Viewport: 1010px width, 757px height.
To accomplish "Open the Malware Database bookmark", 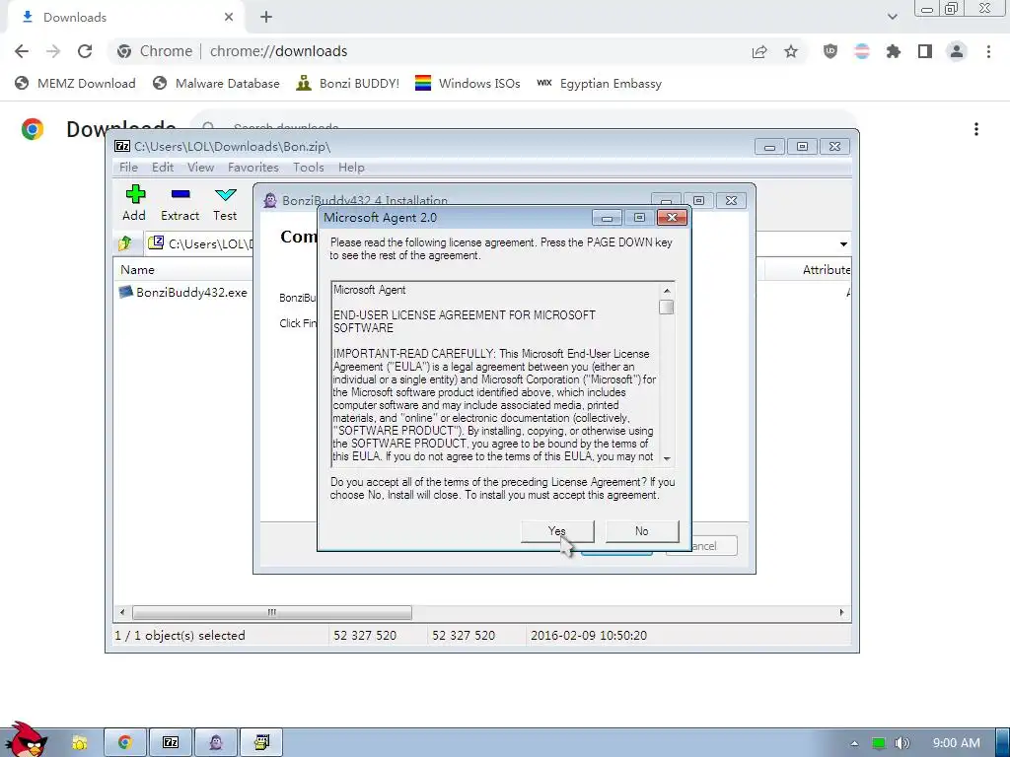I will tap(216, 84).
